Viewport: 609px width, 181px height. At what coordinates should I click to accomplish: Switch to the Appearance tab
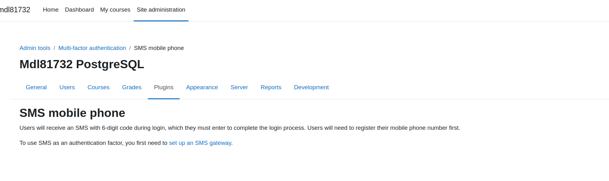point(202,87)
